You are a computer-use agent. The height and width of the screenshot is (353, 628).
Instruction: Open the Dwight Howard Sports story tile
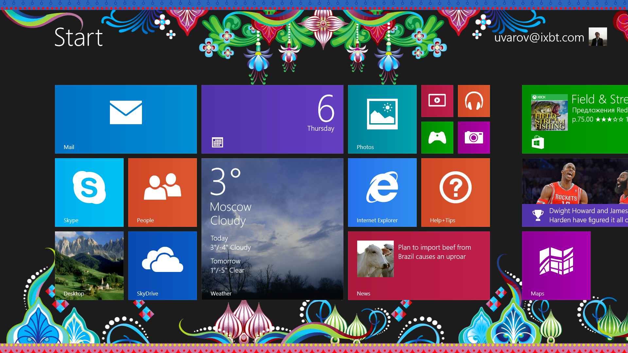click(x=575, y=193)
